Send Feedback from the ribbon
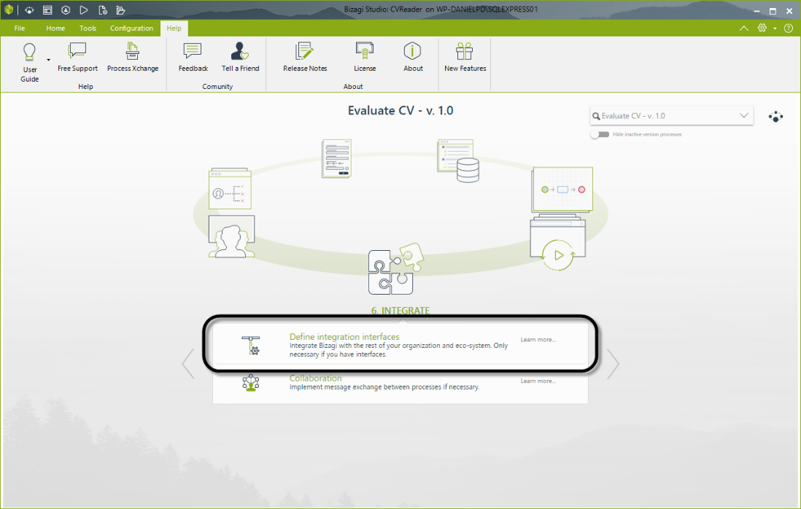Image resolution: width=801 pixels, height=509 pixels. 193,57
